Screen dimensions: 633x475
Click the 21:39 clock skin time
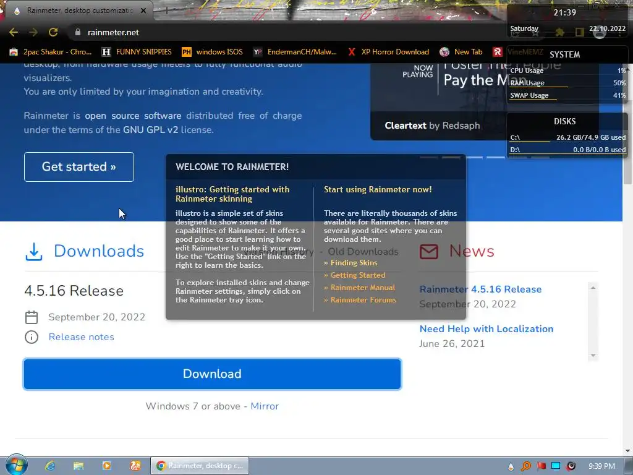point(565,12)
